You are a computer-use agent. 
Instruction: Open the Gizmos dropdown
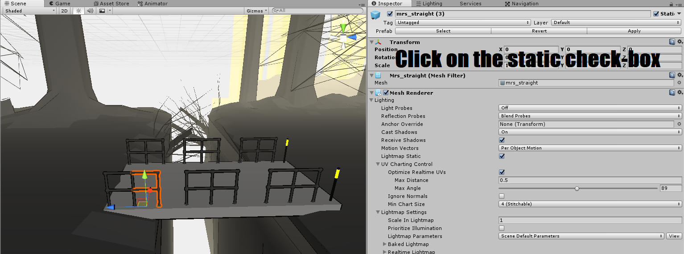(x=257, y=11)
